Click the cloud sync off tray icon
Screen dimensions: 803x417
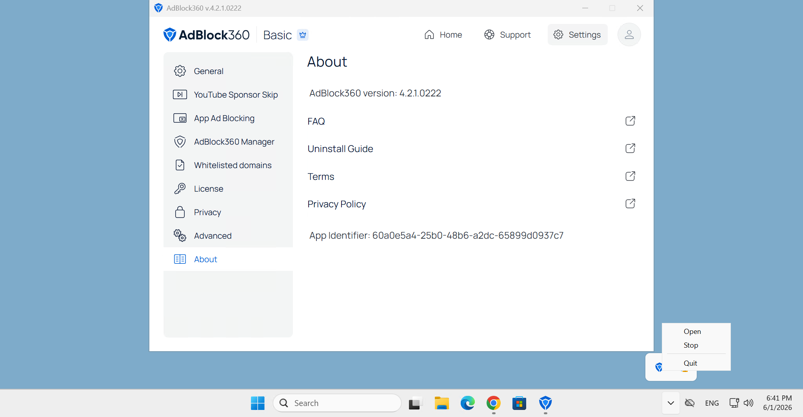[690, 403]
